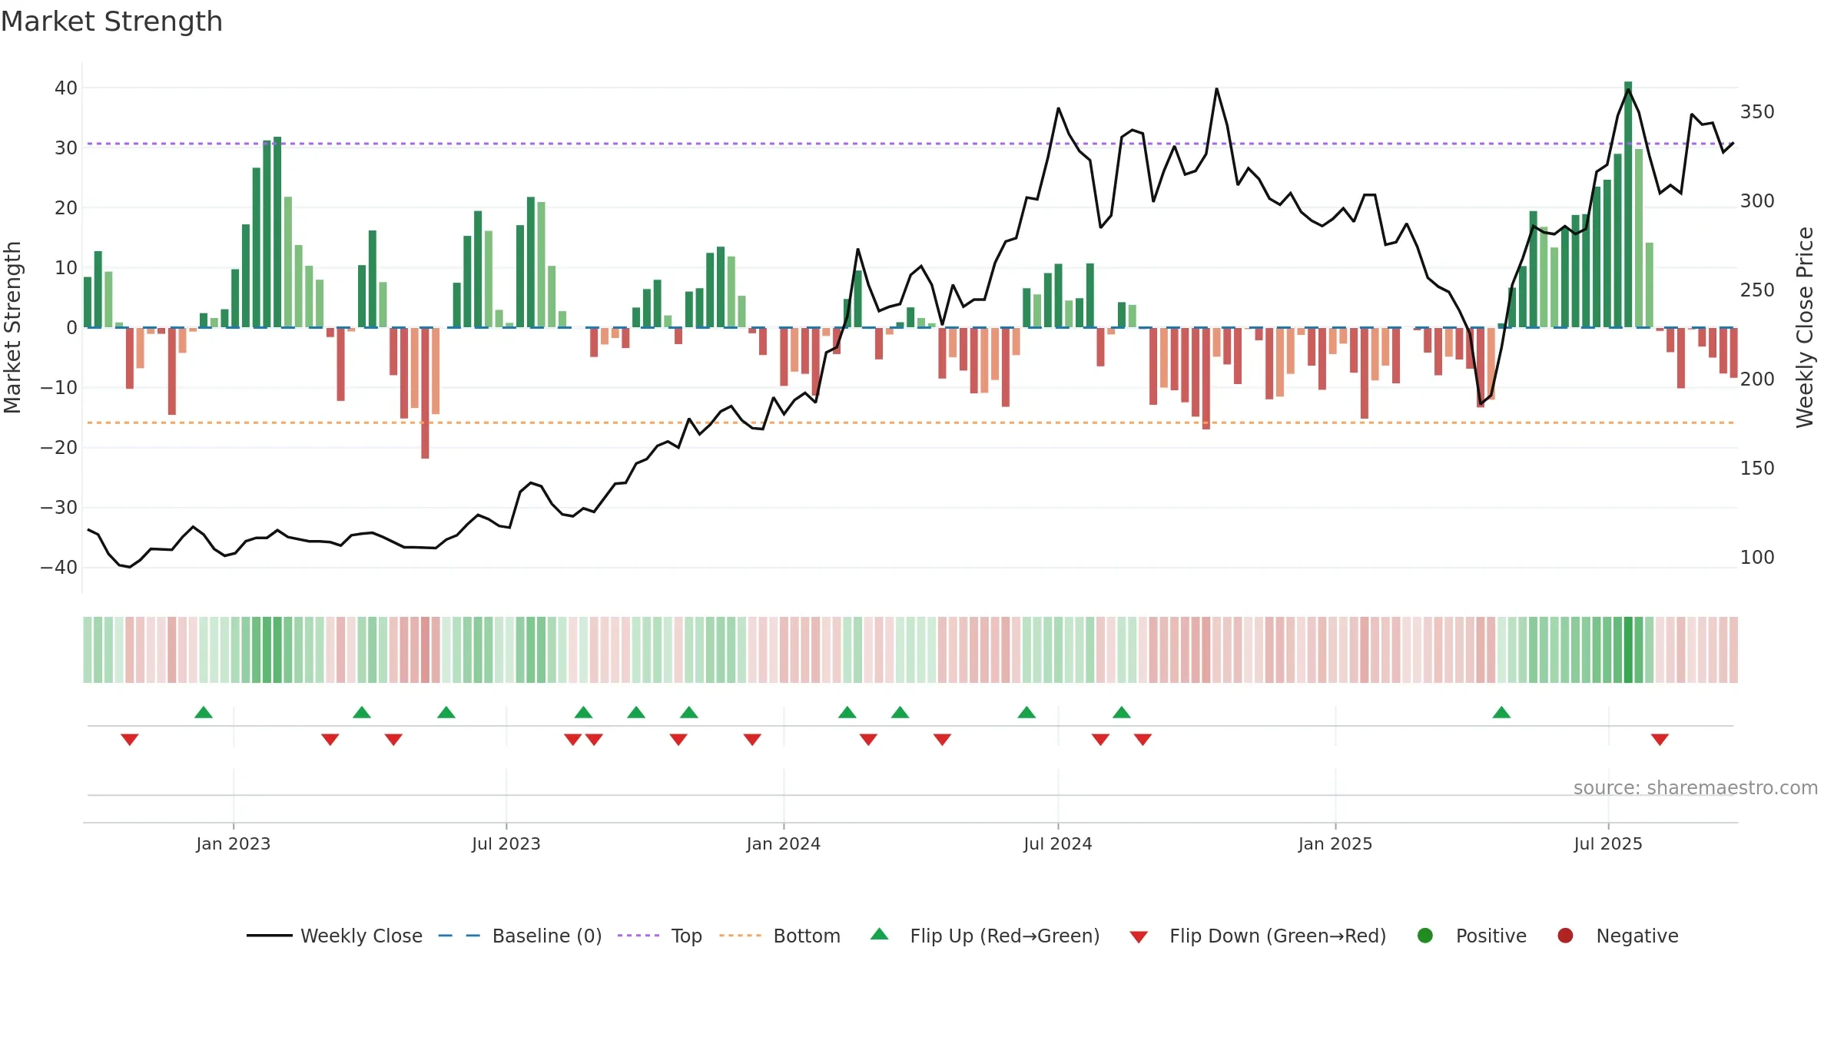This screenshot has width=1844, height=1037.
Task: Click the first green flip-up marker before Jan 2023
Action: [204, 712]
